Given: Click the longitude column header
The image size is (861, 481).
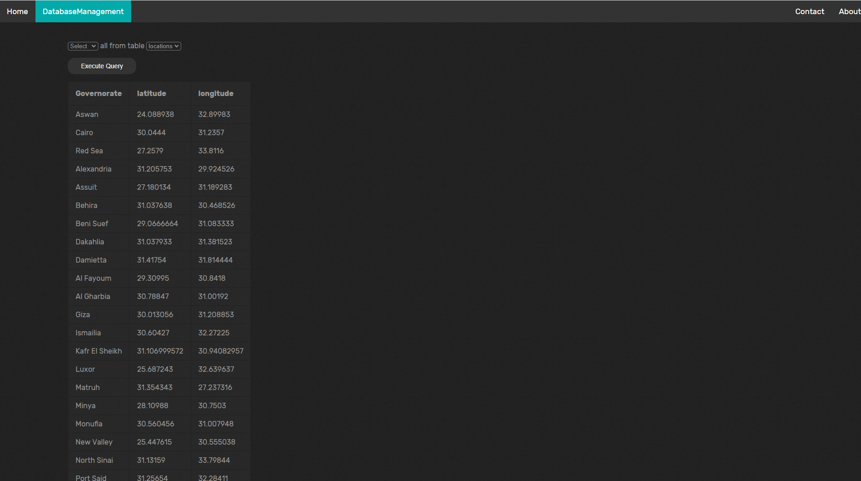Looking at the screenshot, I should (x=215, y=93).
